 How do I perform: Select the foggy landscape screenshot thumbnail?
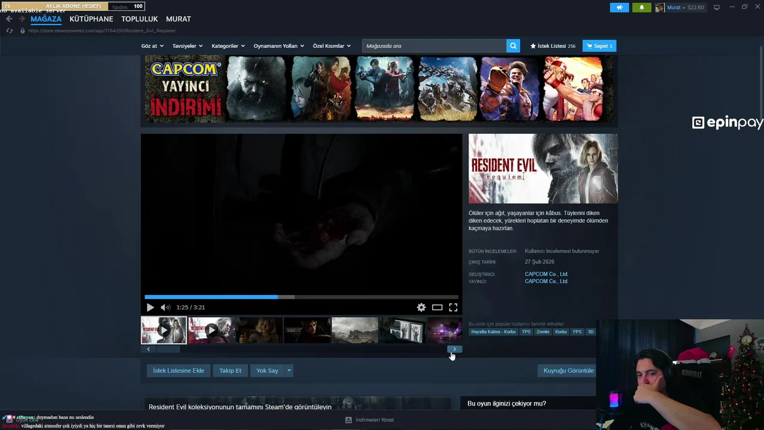tap(355, 330)
